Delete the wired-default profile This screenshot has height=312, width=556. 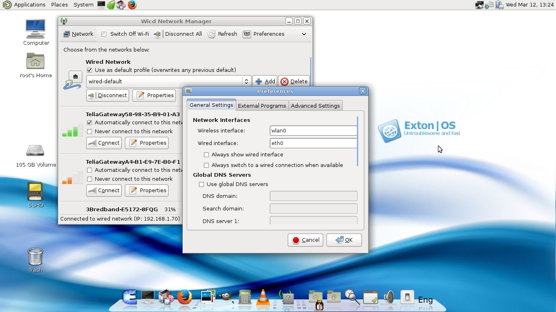pyautogui.click(x=294, y=81)
